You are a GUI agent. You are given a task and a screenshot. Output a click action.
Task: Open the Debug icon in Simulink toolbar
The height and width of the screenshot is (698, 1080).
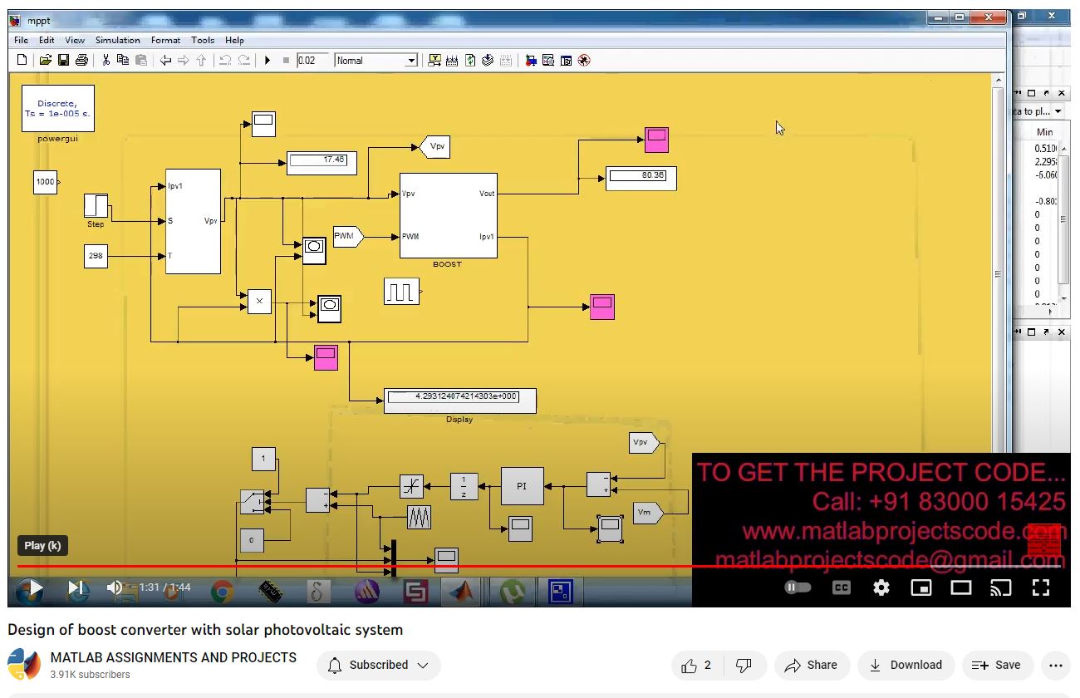(x=584, y=61)
